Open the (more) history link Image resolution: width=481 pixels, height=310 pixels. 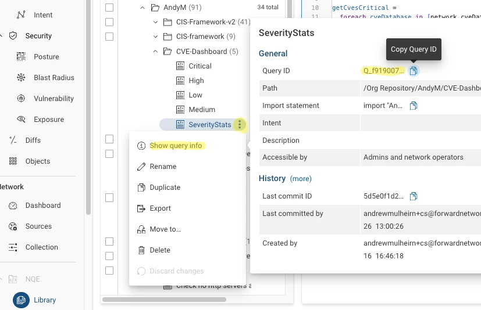tap(301, 179)
